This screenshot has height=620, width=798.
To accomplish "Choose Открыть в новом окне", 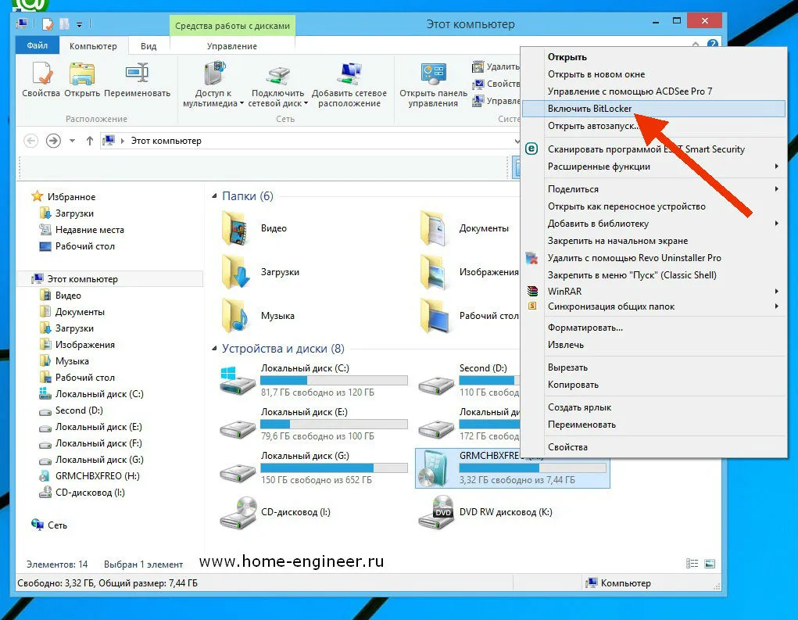I will click(654, 74).
